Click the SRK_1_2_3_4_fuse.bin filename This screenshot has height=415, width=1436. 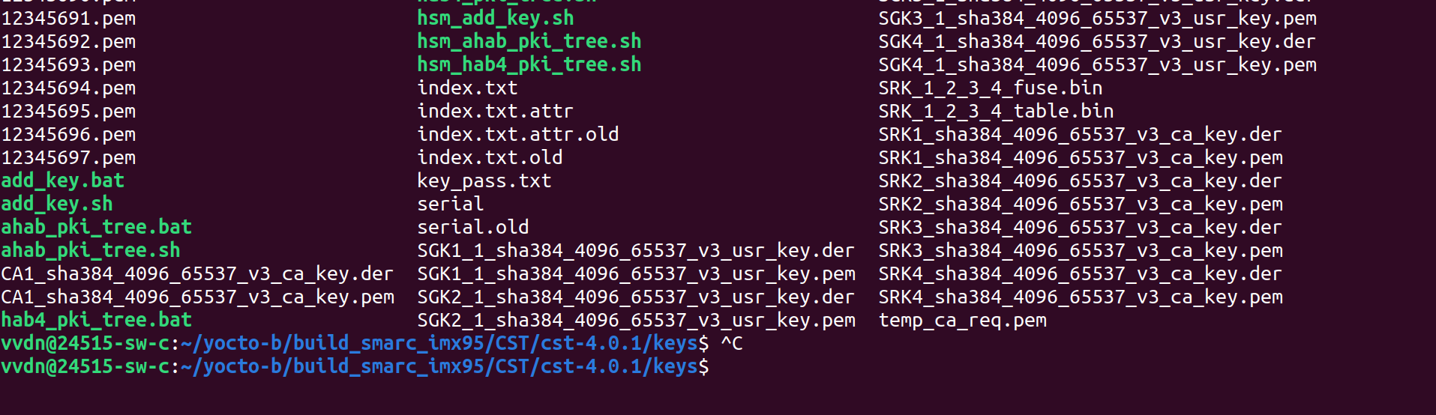[990, 88]
